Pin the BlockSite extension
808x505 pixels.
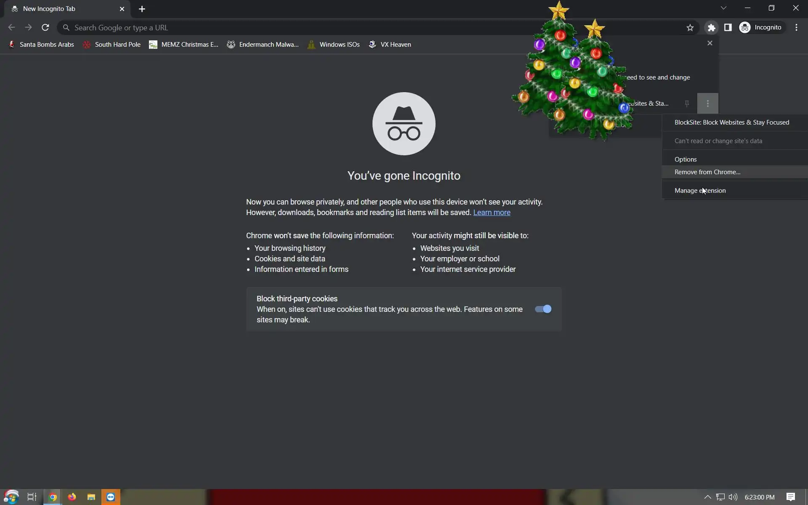click(687, 104)
